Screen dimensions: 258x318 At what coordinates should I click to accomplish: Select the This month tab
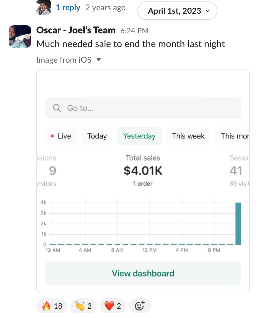point(234,136)
